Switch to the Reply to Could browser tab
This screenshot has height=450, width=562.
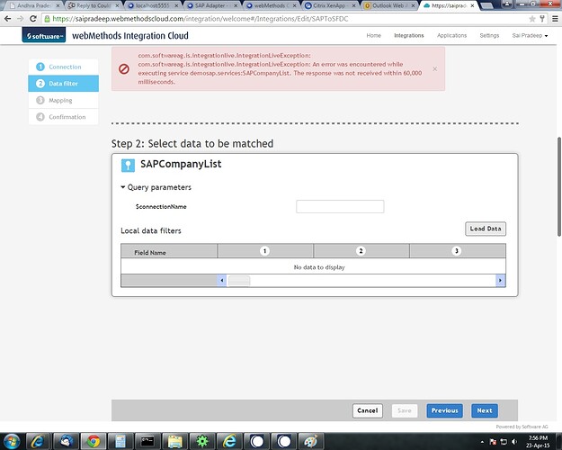[93, 5]
